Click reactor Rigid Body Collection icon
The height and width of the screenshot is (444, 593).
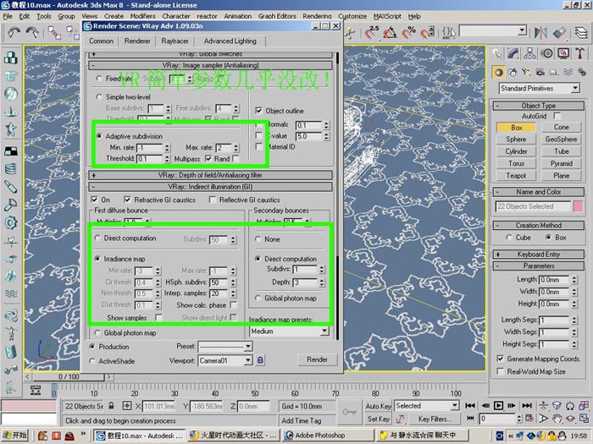pos(11,58)
